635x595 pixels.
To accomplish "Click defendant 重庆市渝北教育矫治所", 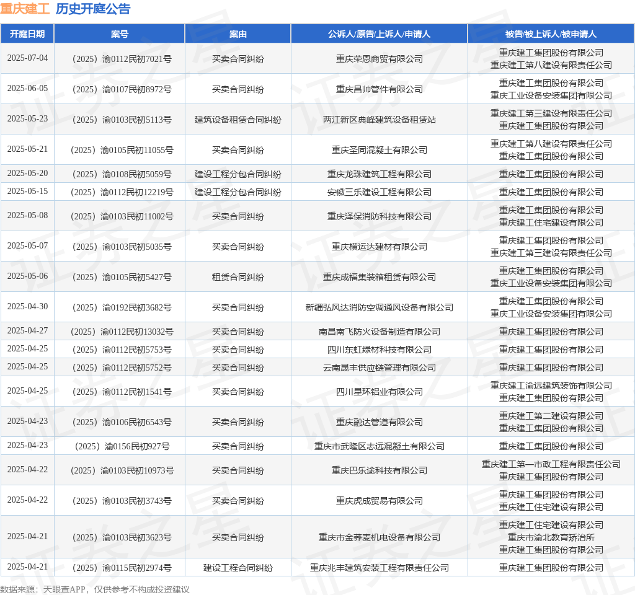I will coord(551,537).
